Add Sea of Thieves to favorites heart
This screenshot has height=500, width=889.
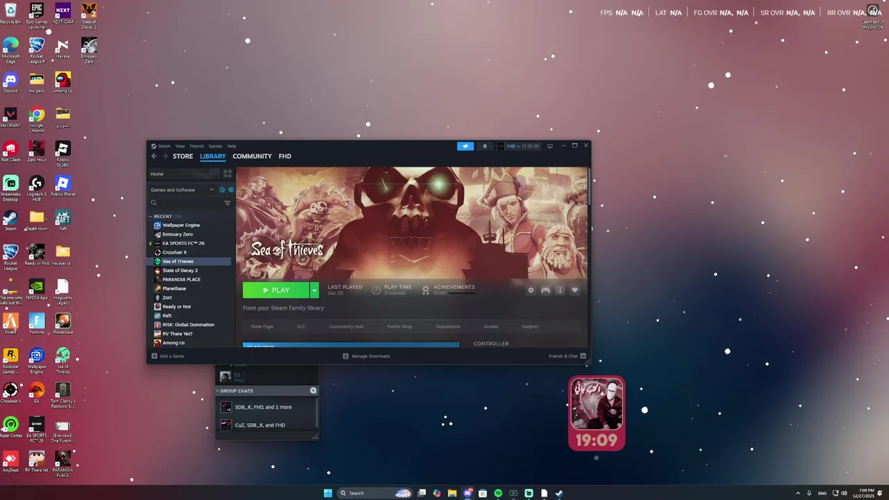[574, 290]
